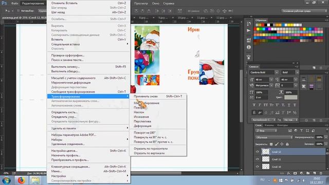329x185 pixels.
Task: Toggle visibility of layer Слой 10
Action: 257,166
